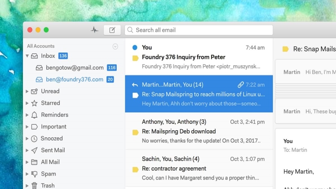Screen dimensions: 336x189
Task: Toggle important marker on Mailspring Deb download email
Action: (x=135, y=132)
